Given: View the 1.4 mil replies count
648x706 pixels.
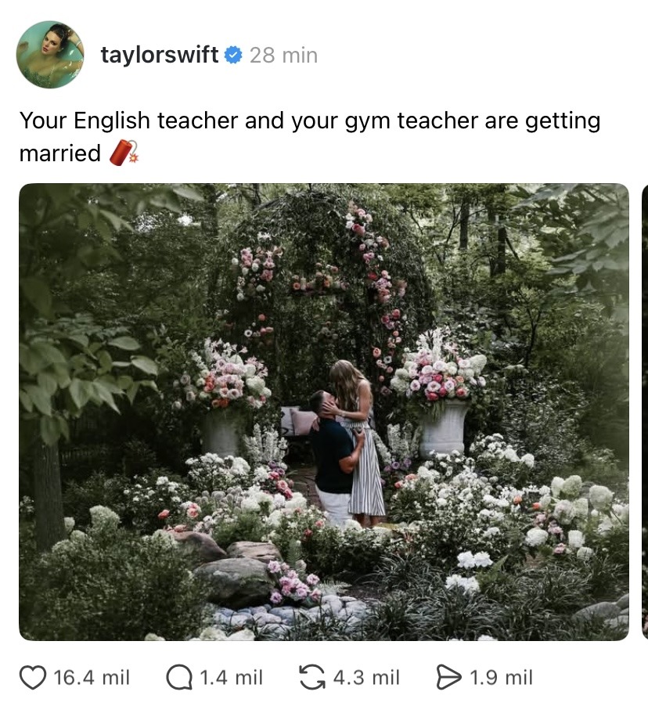Looking at the screenshot, I should click(231, 678).
